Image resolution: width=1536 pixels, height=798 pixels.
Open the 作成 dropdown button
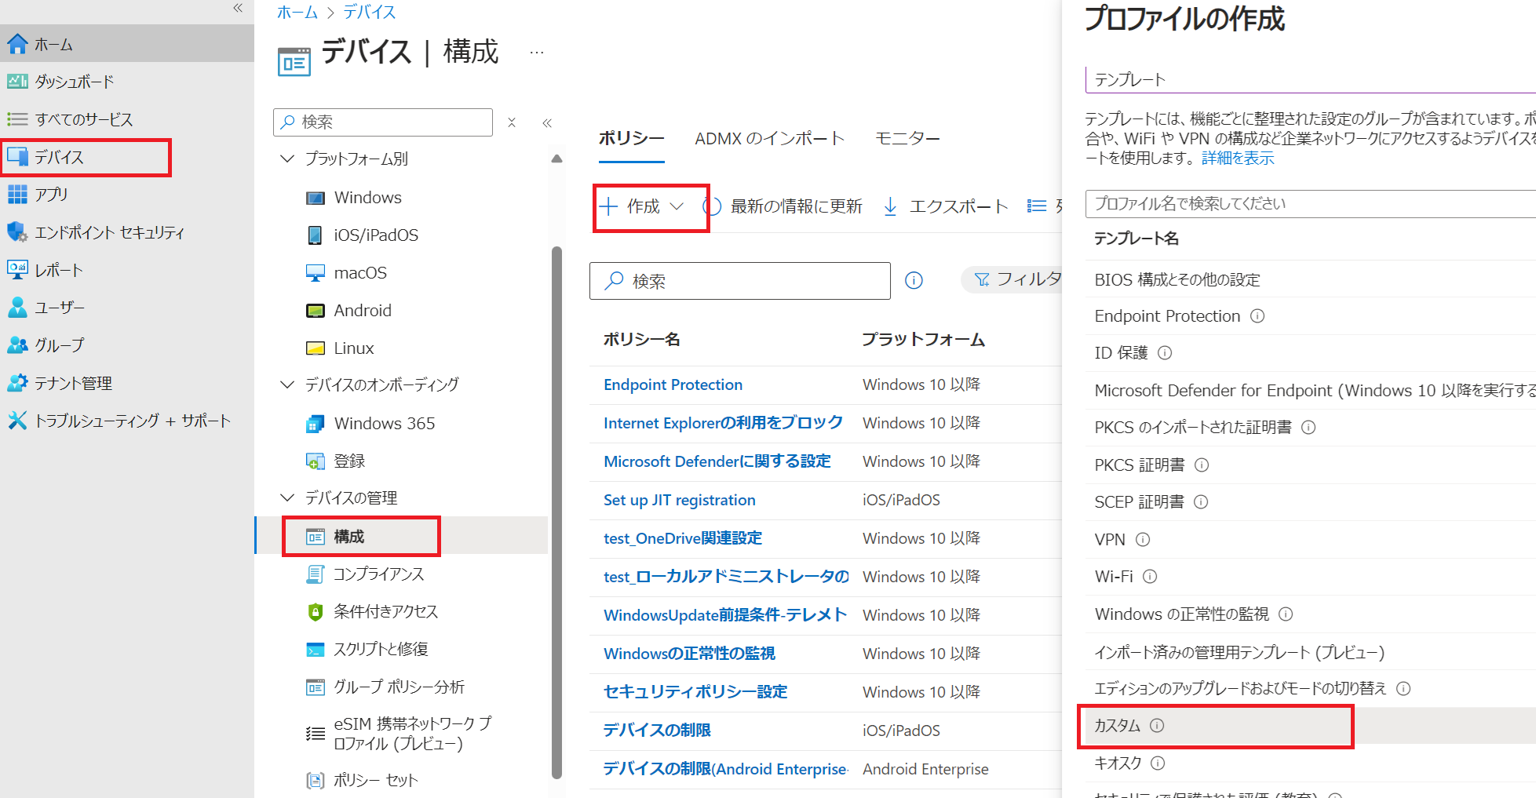tap(642, 206)
